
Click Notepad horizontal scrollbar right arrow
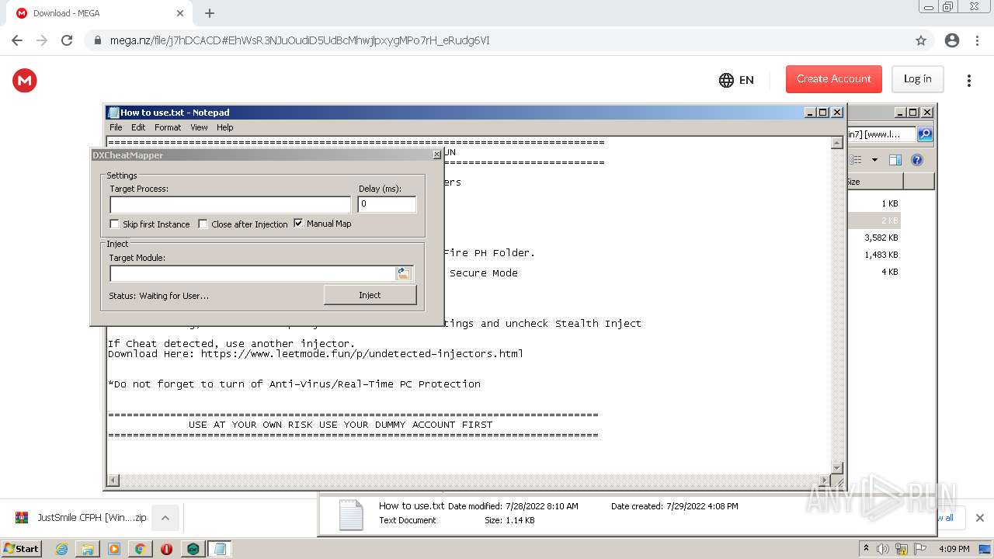[x=825, y=481]
